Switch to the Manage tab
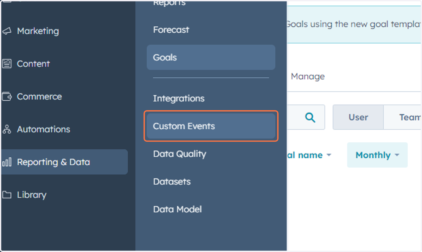The width and height of the screenshot is (422, 252). click(x=308, y=77)
